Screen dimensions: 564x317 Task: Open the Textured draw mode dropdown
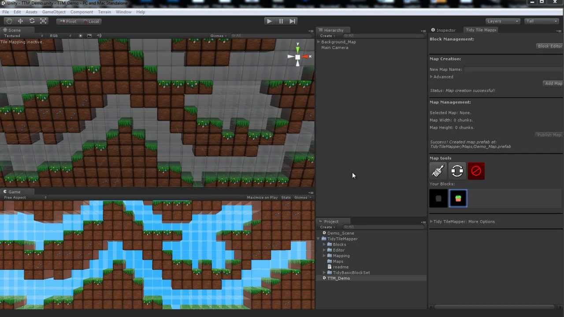24,36
